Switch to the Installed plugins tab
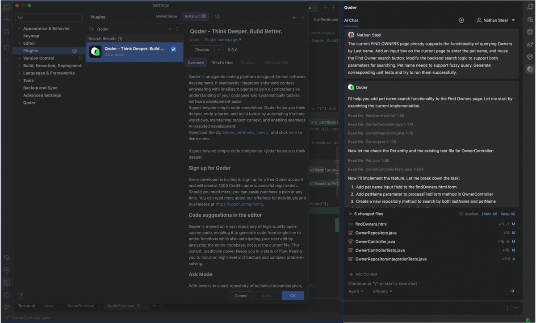Viewport: 536px width, 323px height. 195,16
